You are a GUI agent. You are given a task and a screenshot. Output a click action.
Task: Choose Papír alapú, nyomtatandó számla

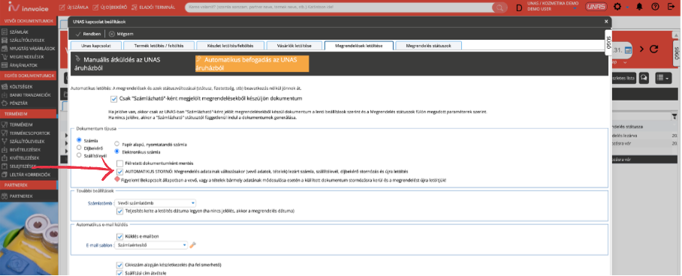(x=116, y=143)
